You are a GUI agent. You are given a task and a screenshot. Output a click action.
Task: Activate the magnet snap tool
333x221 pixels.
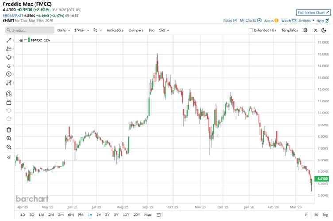9,94
